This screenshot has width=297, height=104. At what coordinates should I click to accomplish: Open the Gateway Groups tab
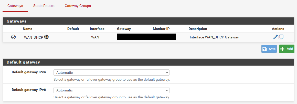pos(78,6)
